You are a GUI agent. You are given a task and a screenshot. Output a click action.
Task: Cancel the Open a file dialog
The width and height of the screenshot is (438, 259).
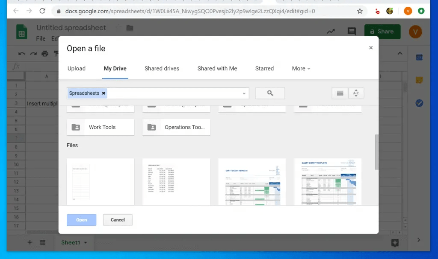(x=117, y=220)
